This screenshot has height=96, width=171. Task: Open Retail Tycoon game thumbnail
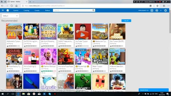(x=100, y=57)
